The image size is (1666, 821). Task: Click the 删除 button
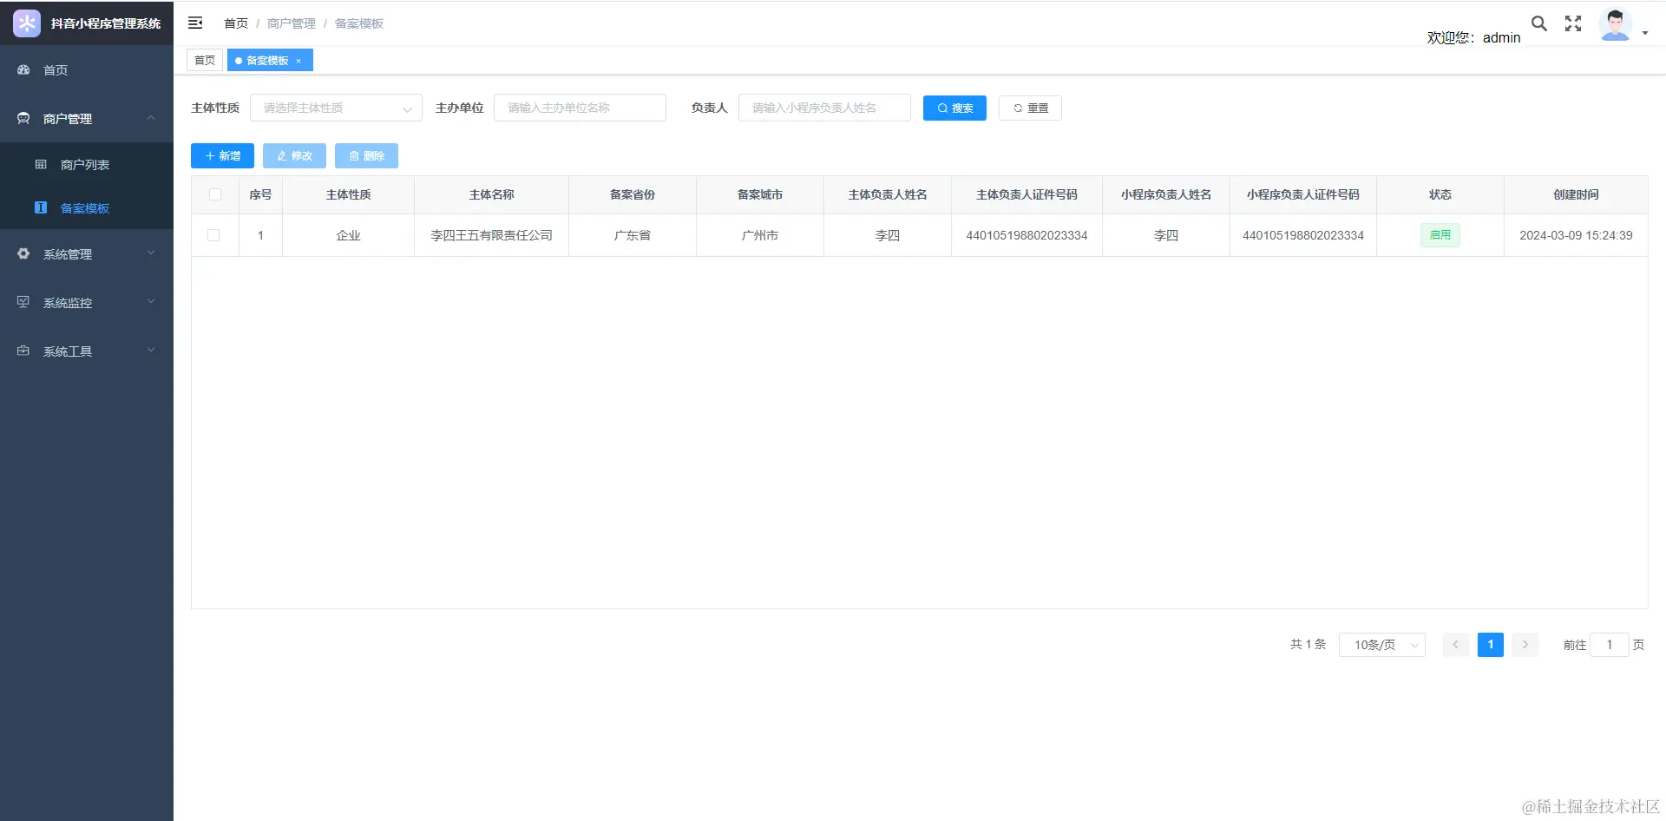(x=366, y=155)
